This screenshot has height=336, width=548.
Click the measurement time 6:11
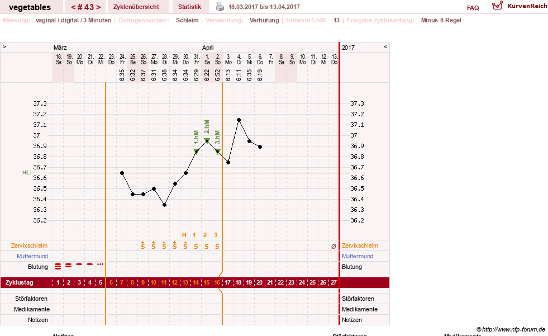(239, 75)
